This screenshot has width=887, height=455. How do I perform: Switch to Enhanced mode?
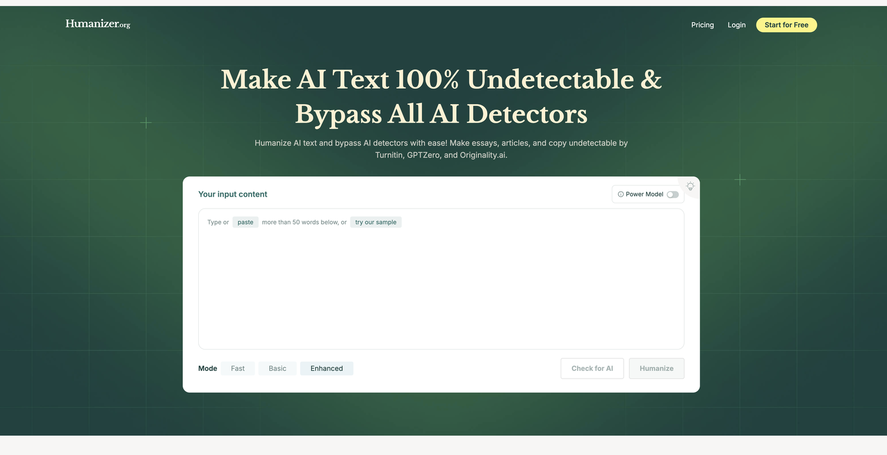click(326, 369)
